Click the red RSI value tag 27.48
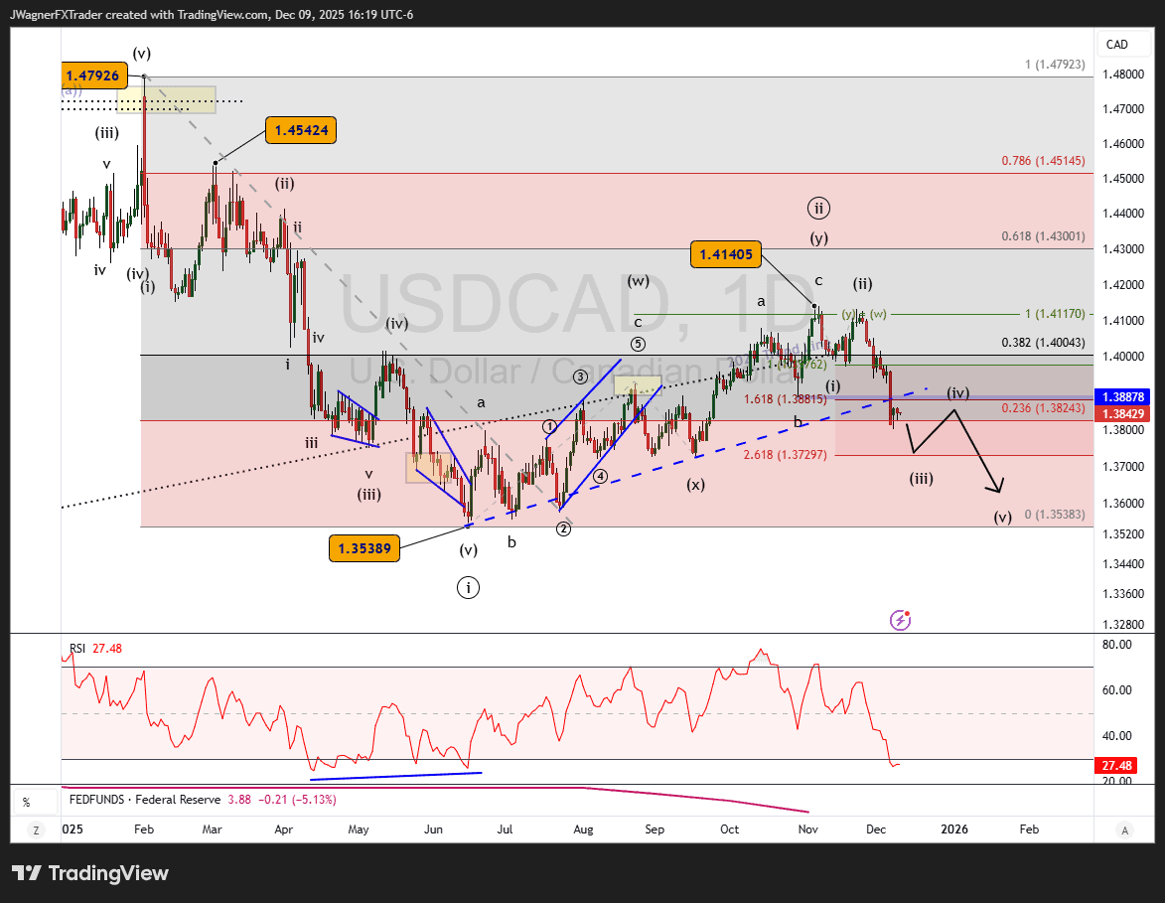 tap(1116, 765)
